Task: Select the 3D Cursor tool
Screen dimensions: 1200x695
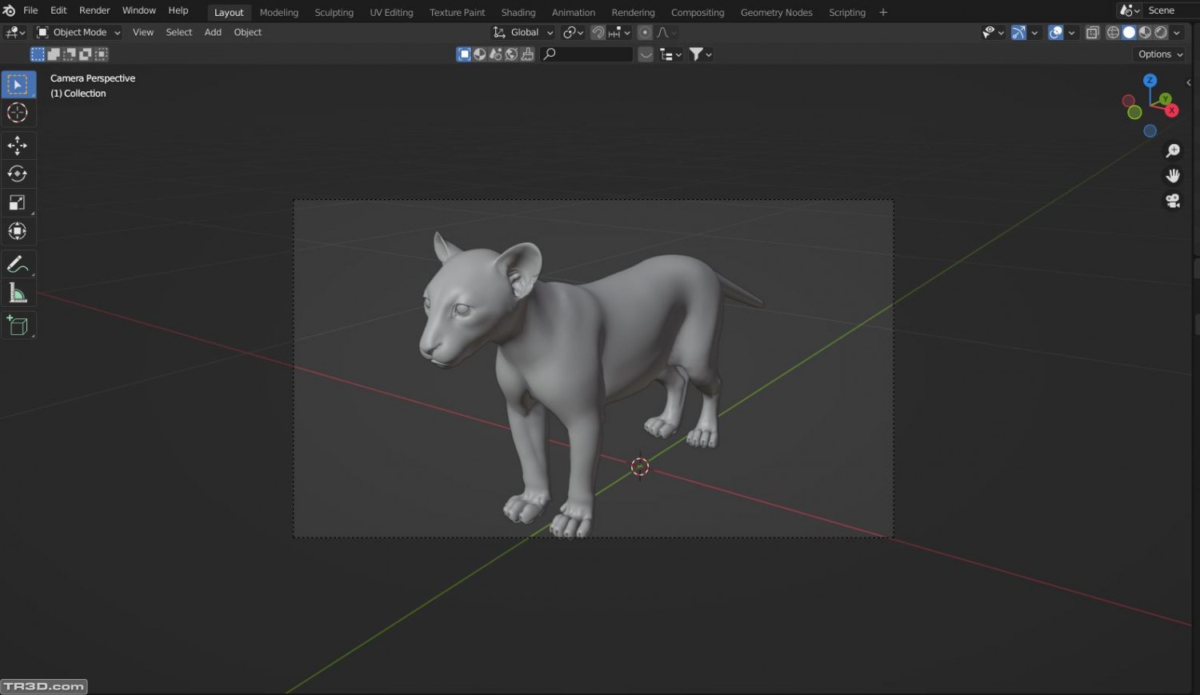Action: (x=18, y=113)
